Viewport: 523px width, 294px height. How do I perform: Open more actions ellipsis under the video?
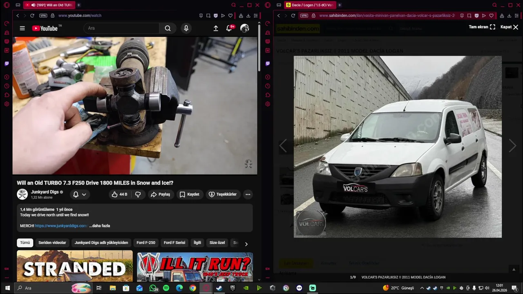coord(248,194)
